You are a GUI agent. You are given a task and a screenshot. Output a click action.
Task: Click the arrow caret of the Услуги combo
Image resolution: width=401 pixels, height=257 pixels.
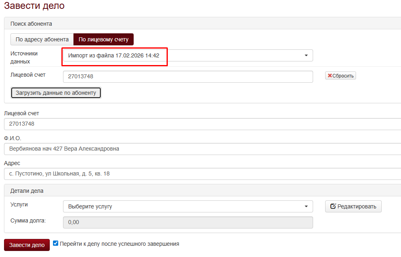click(x=306, y=206)
